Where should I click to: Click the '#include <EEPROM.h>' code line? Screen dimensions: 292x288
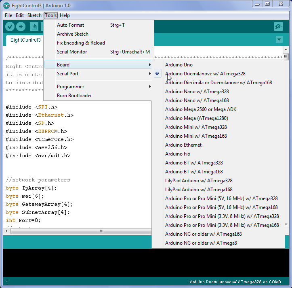click(x=36, y=131)
